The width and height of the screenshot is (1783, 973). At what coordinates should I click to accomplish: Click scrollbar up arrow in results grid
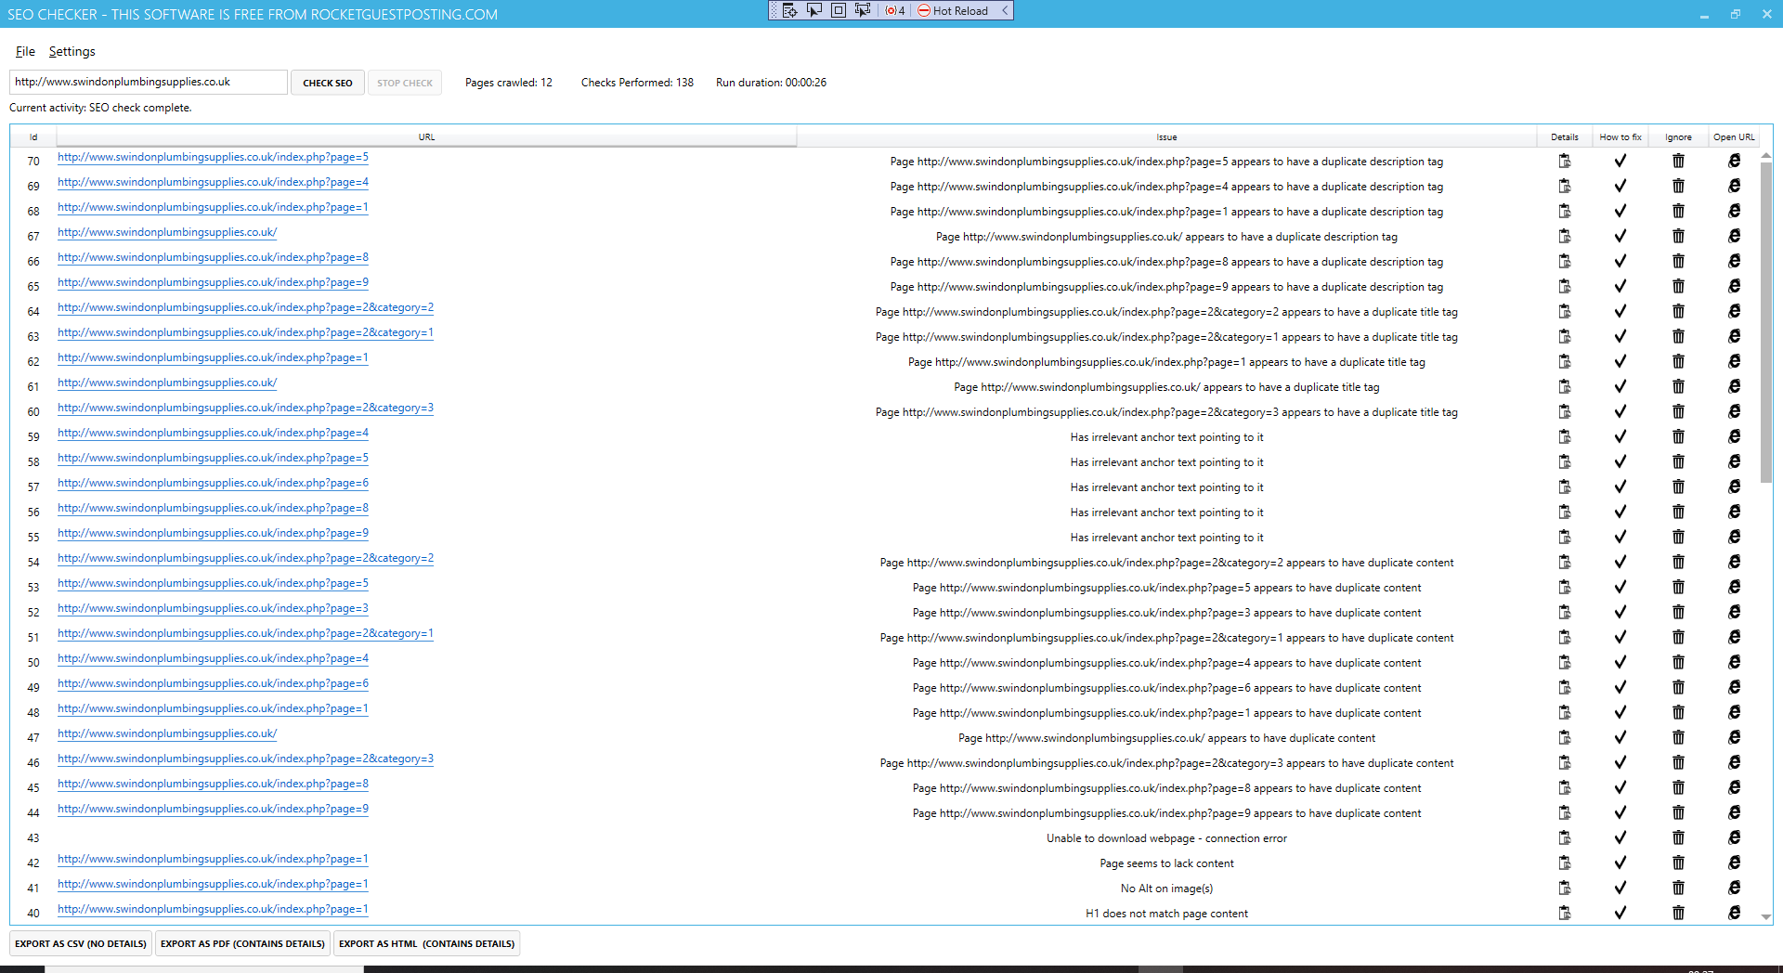point(1765,155)
